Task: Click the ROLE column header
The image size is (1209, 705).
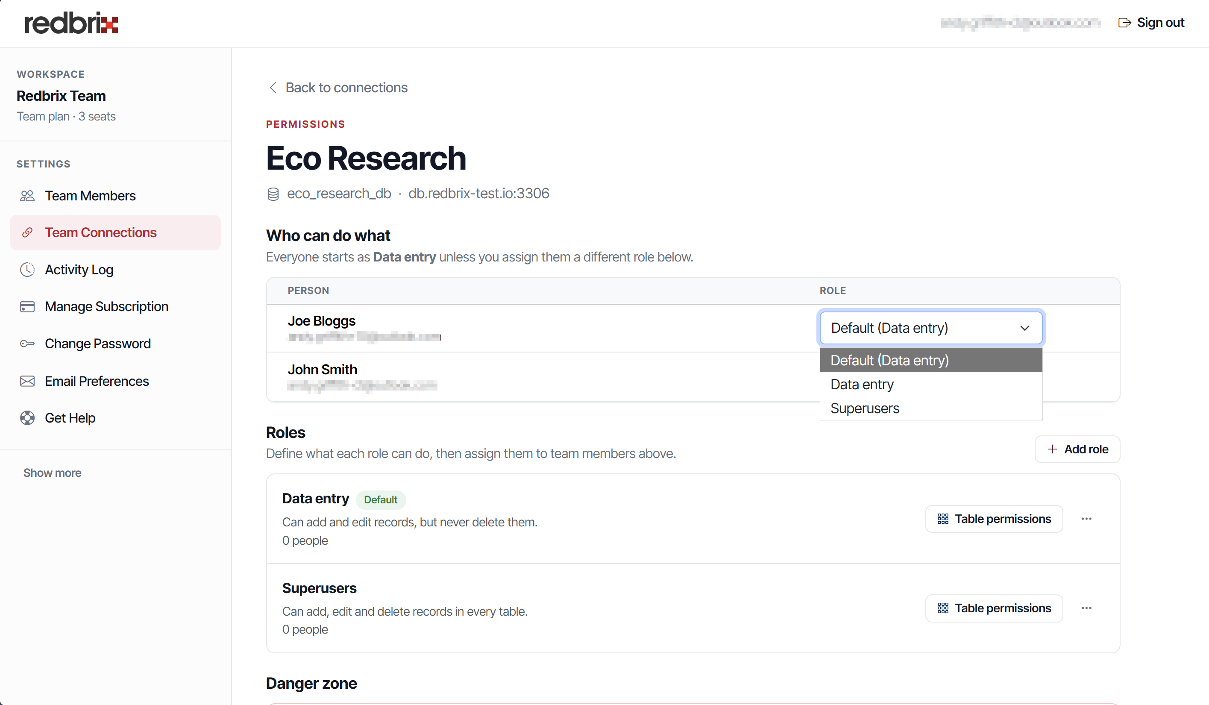Action: [833, 291]
